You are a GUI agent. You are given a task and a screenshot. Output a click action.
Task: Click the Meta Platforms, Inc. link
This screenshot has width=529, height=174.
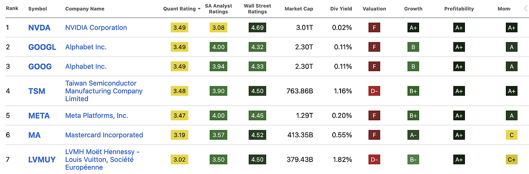97,116
